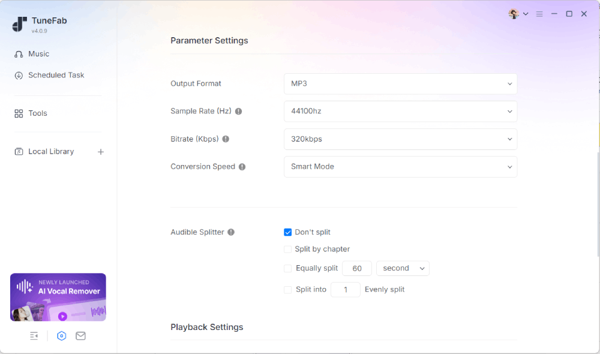The image size is (600, 354).
Task: Click the Local Library folder icon
Action: click(19, 152)
